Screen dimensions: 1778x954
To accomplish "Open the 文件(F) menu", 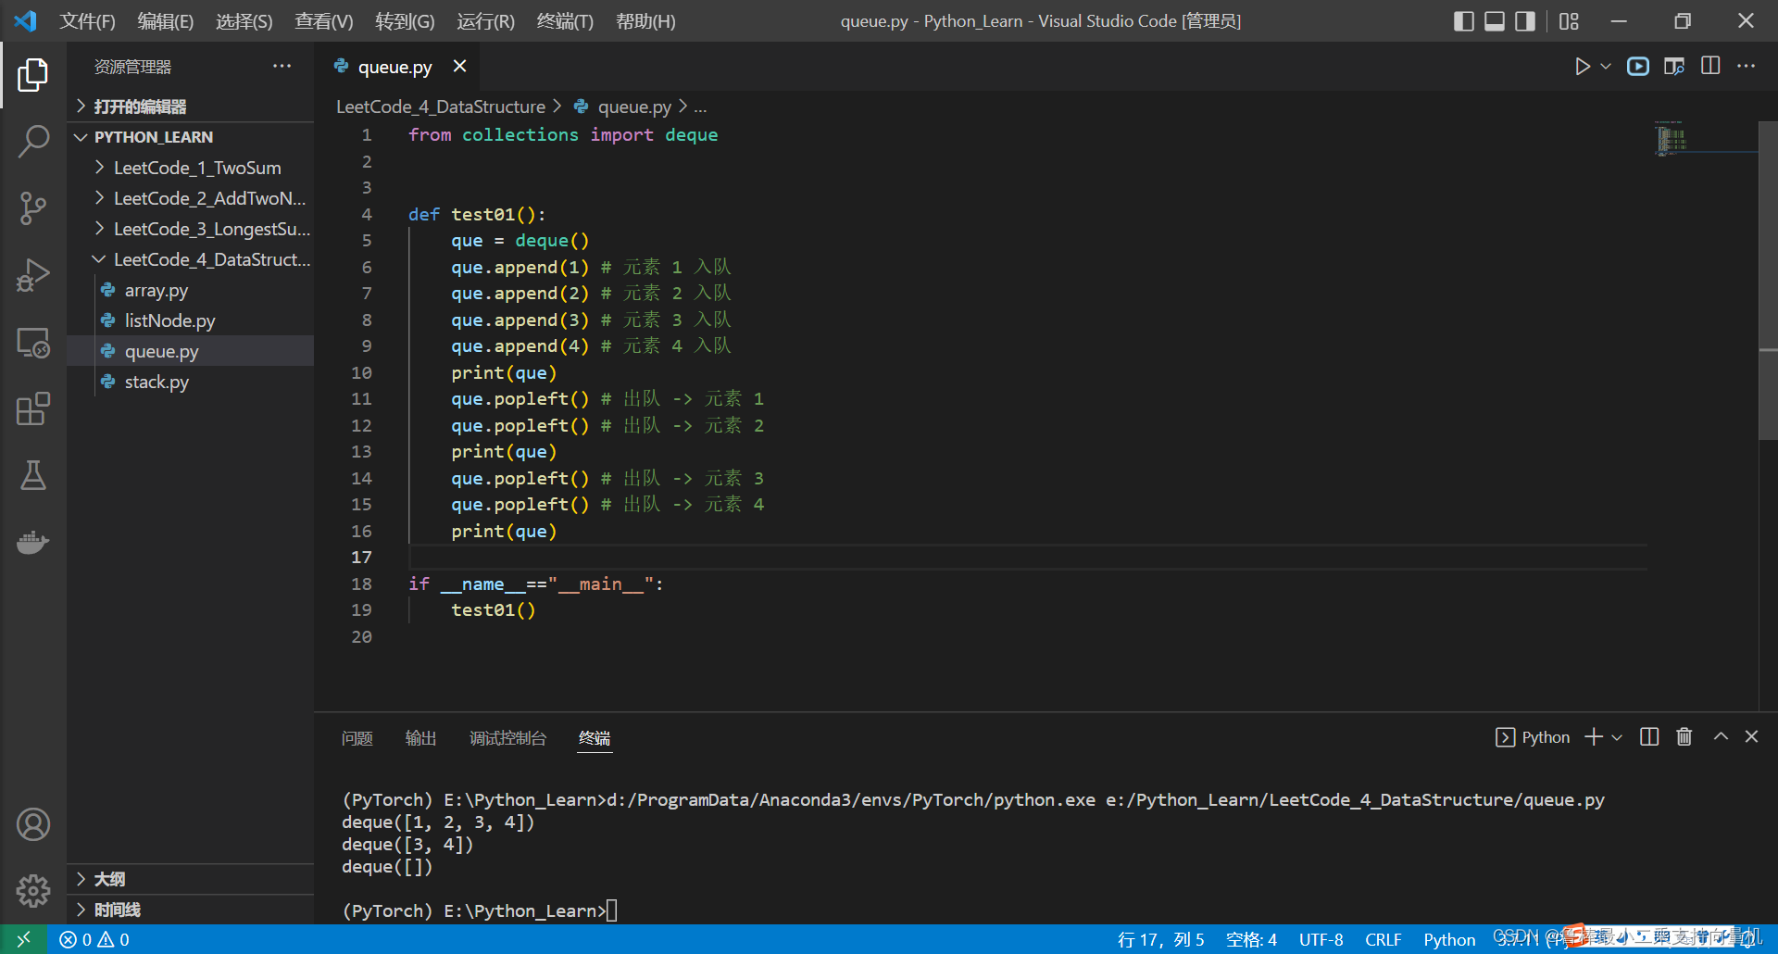I will click(x=87, y=21).
